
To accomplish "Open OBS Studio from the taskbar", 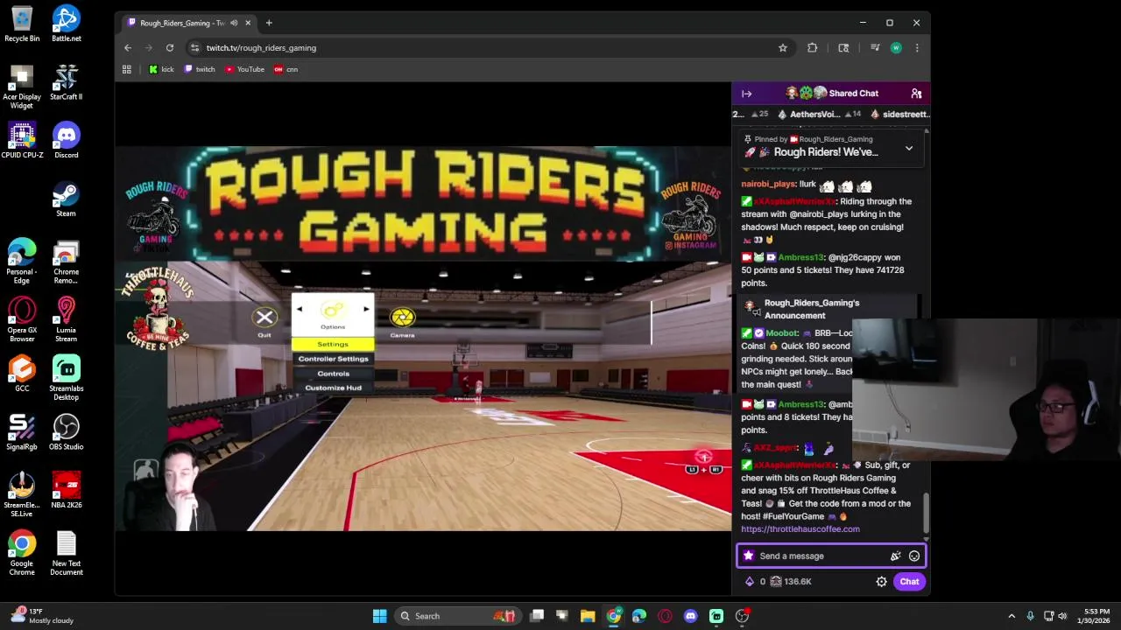I will click(742, 616).
